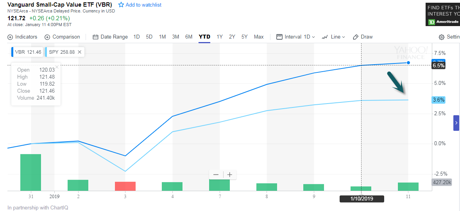The height and width of the screenshot is (211, 460).
Task: Click the TD Ameritrade ad banner
Action: (443, 15)
